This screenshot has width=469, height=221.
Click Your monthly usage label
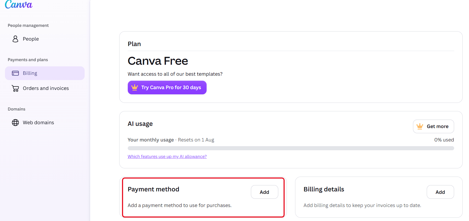pyautogui.click(x=151, y=140)
